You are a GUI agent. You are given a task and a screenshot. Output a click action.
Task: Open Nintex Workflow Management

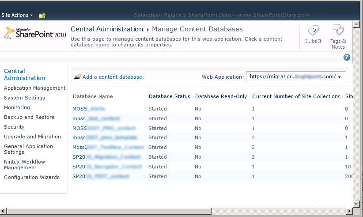24,165
